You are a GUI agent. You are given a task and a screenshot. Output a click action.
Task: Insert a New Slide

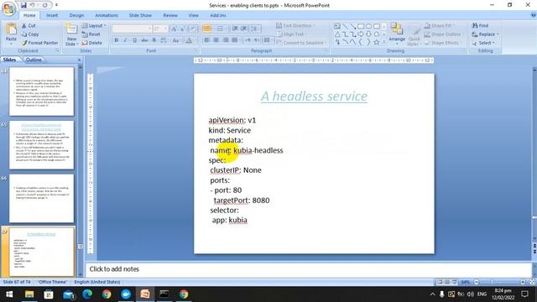pos(71,34)
